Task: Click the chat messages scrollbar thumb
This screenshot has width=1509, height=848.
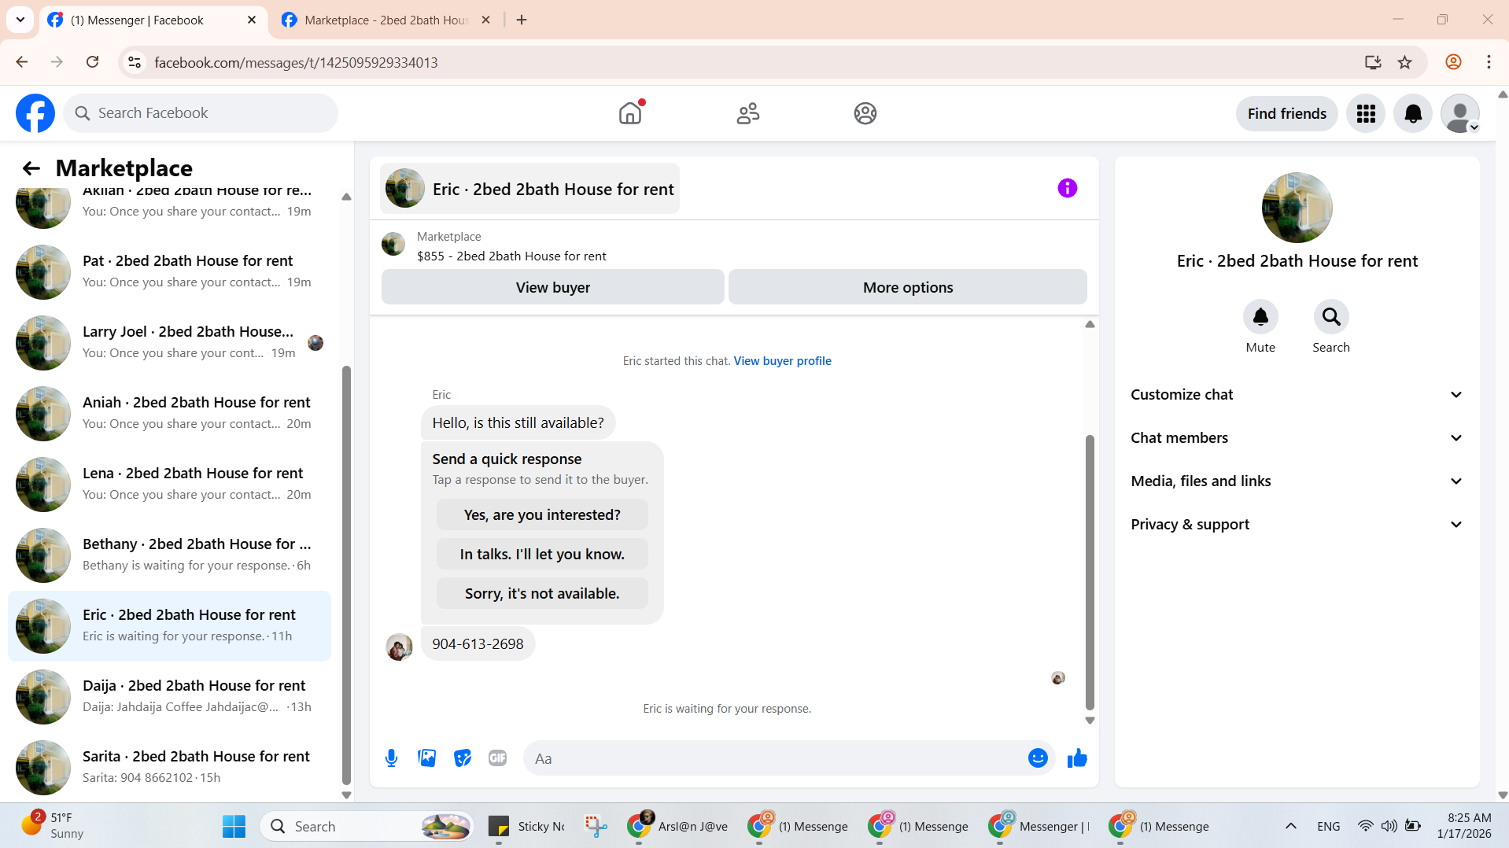Action: pos(1090,573)
